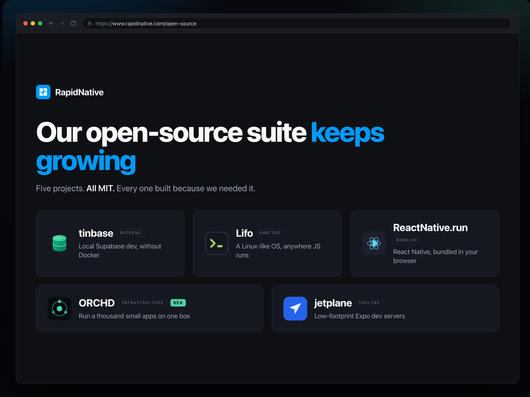Click 'Run a thousand small apps on one box'

pos(134,316)
